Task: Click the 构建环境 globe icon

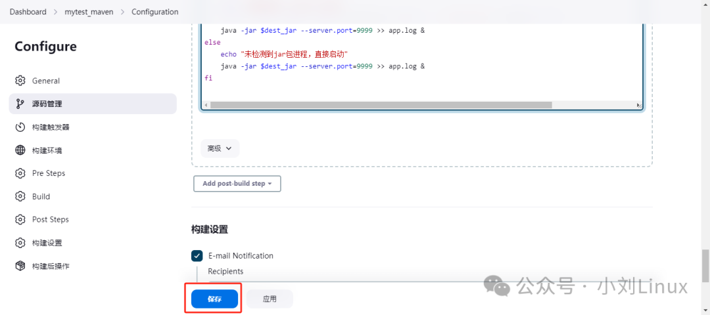Action: point(20,150)
